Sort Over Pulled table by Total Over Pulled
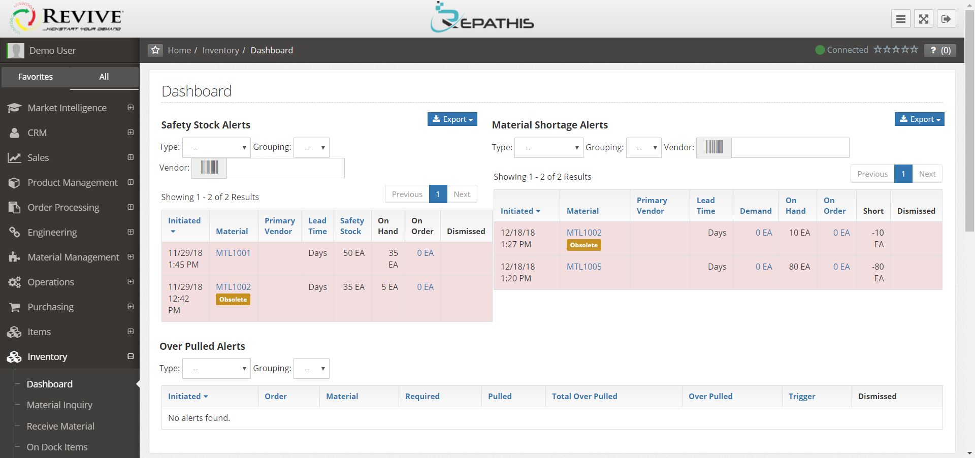The width and height of the screenshot is (975, 458). point(584,396)
